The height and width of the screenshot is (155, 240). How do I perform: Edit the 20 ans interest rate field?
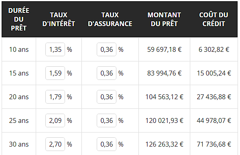(55, 97)
